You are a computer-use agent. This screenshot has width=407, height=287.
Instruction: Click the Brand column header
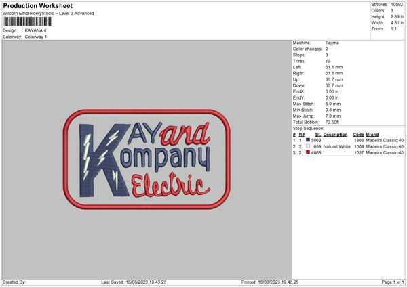pyautogui.click(x=372, y=134)
